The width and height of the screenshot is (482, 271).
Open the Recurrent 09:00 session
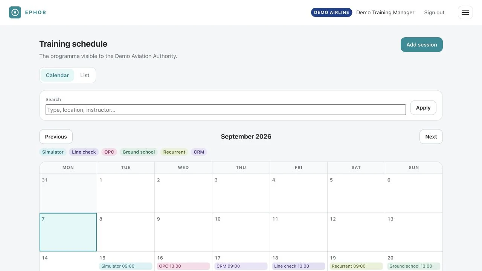(356, 266)
